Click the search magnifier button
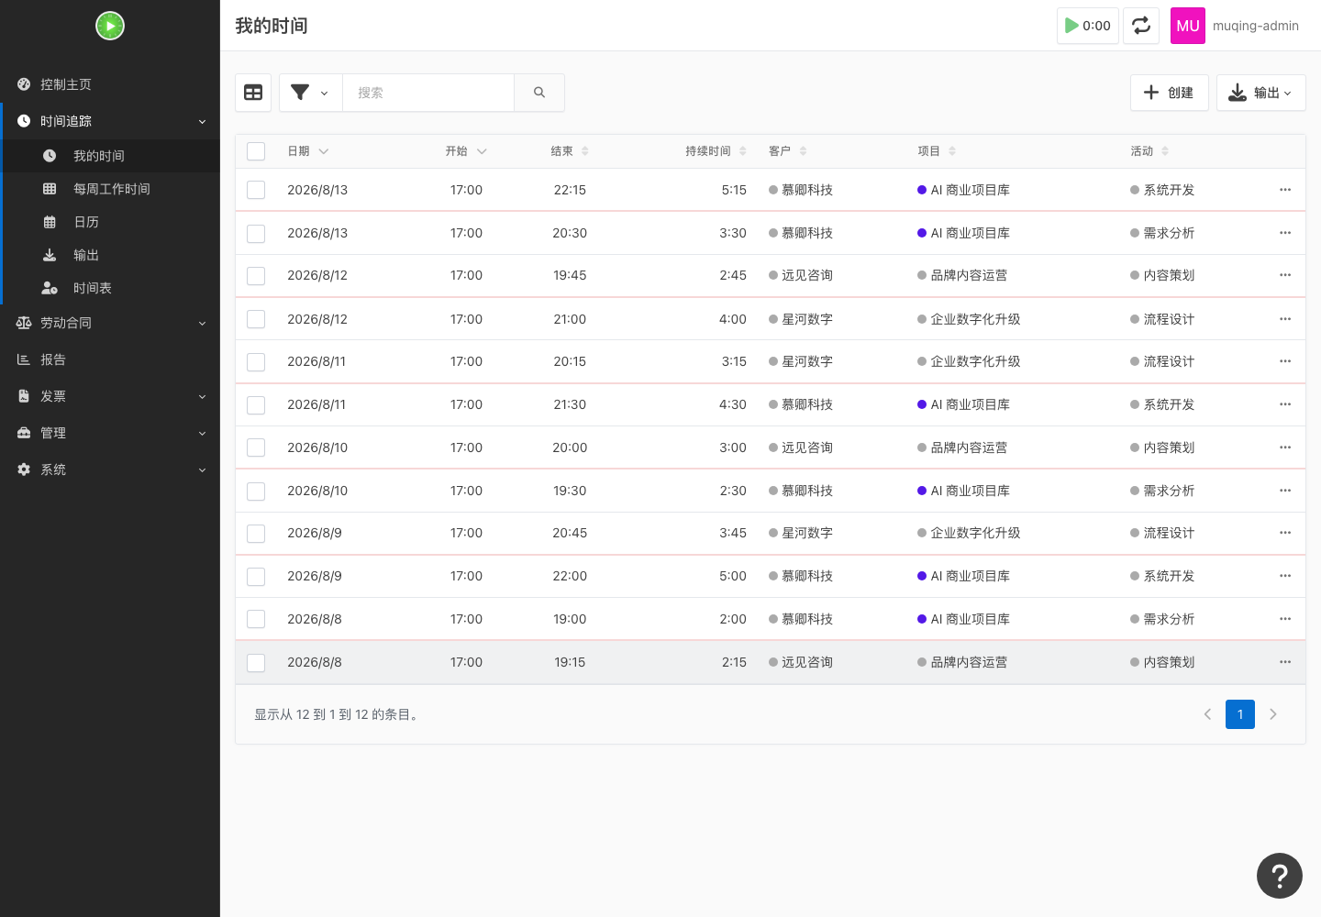Viewport: 1321px width, 917px height. pos(539,93)
